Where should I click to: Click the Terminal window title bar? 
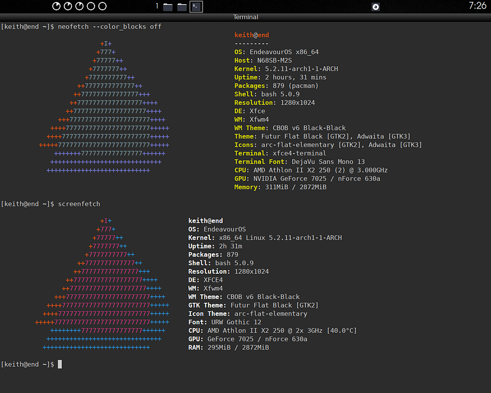coord(245,17)
